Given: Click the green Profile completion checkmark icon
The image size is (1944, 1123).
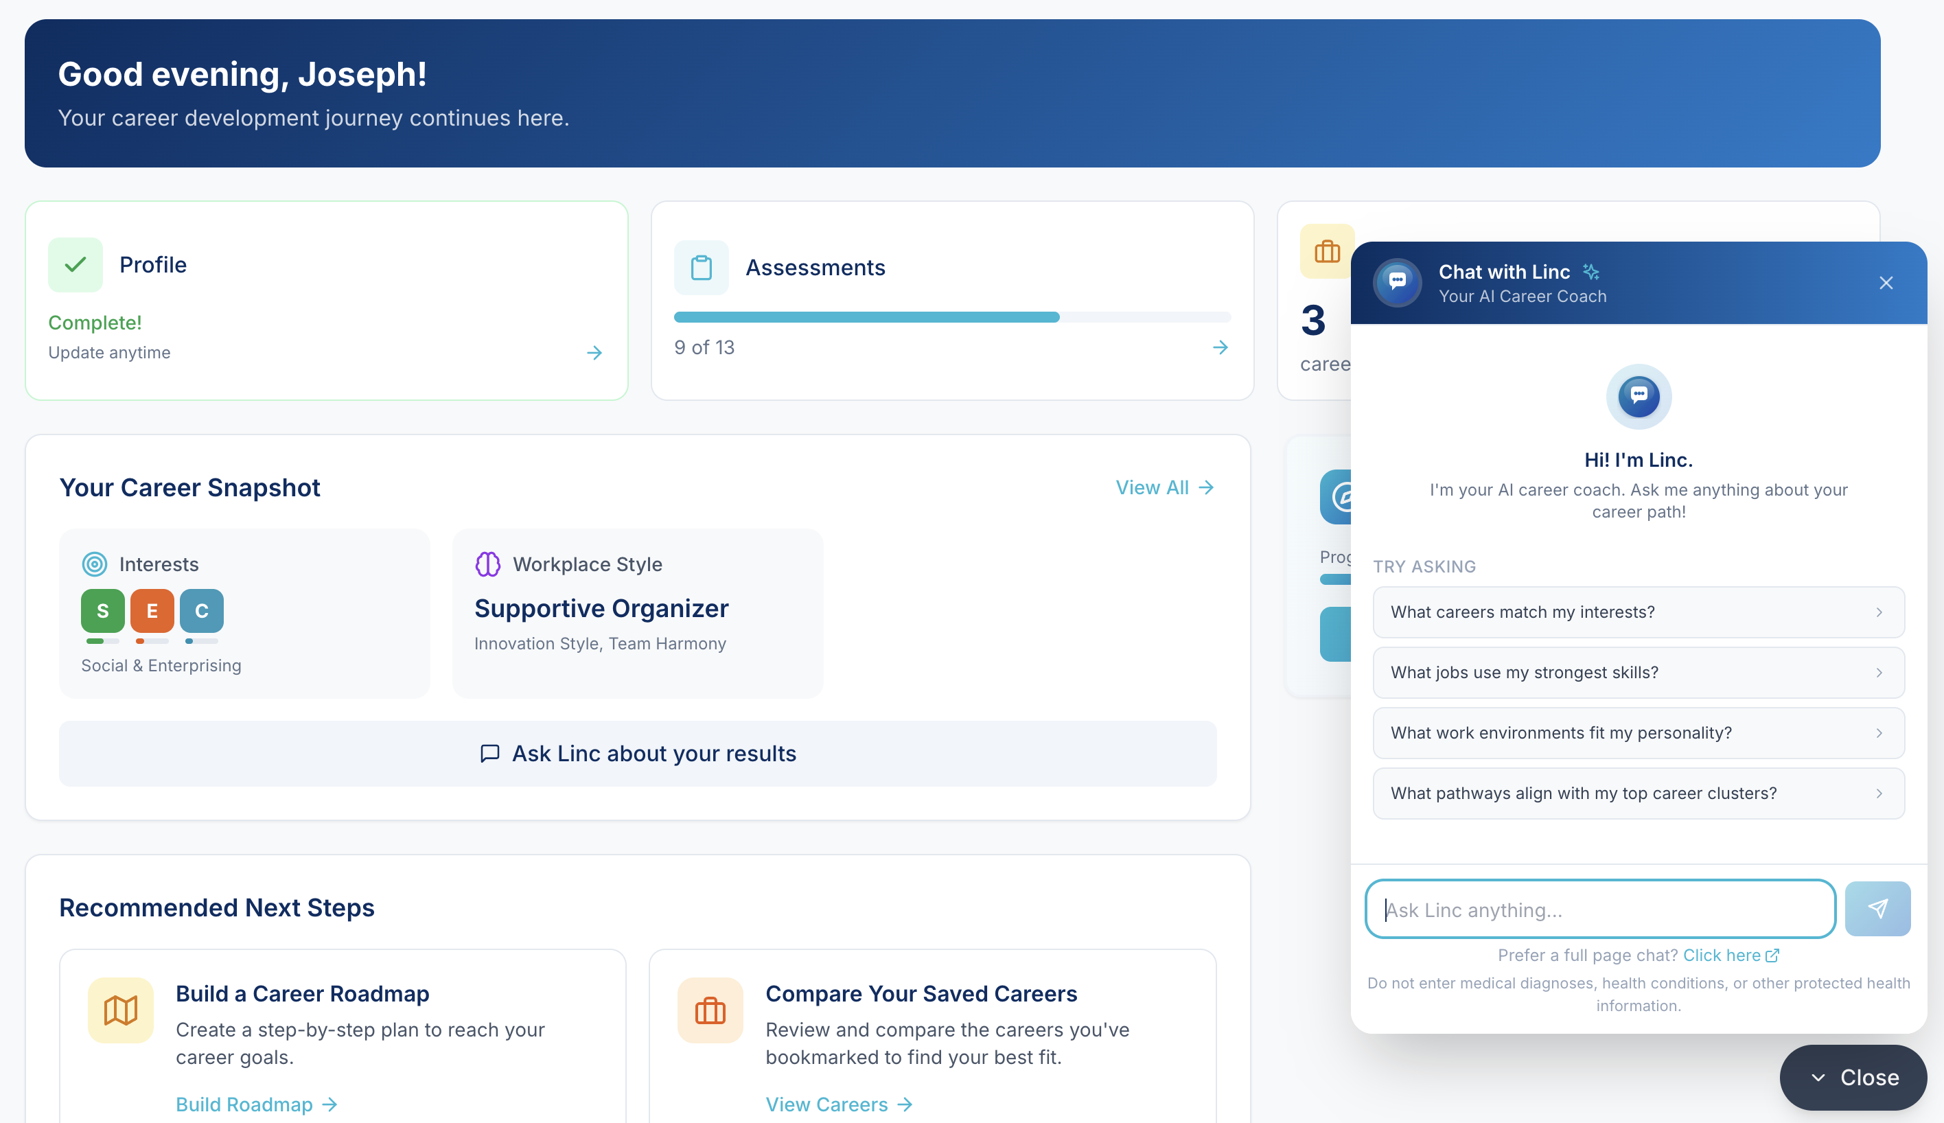Looking at the screenshot, I should pyautogui.click(x=75, y=264).
